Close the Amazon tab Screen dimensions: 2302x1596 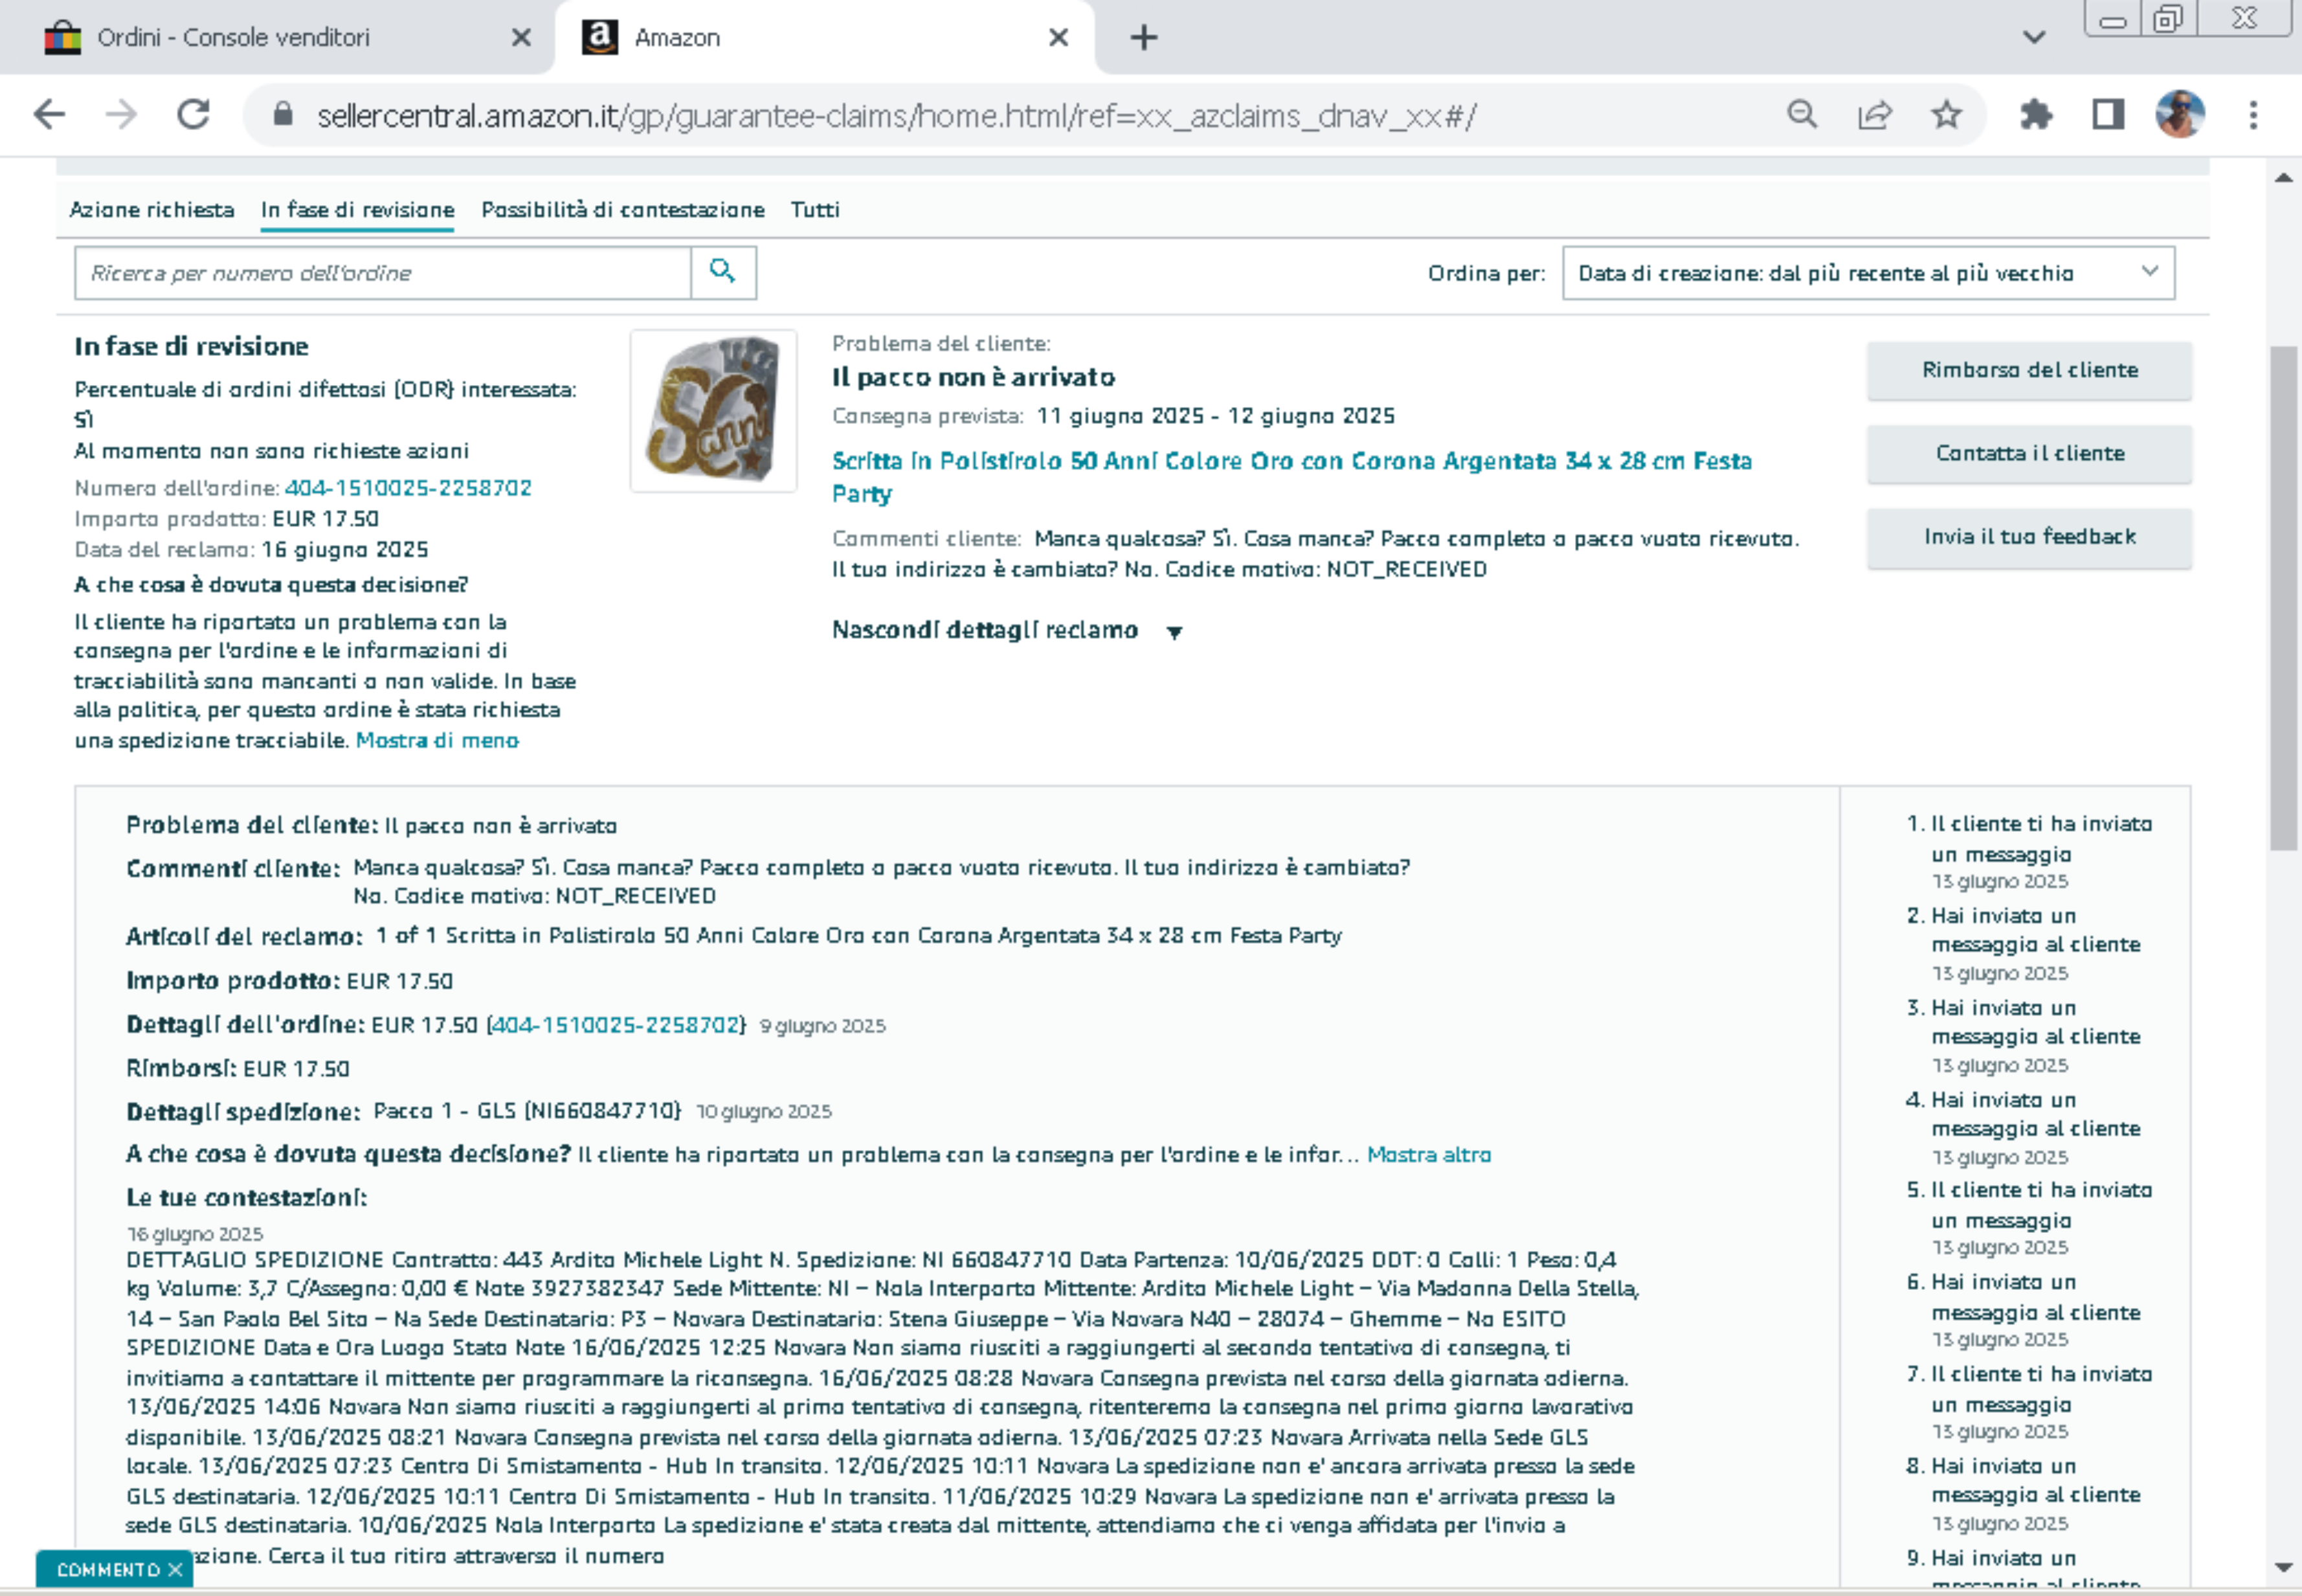1058,38
